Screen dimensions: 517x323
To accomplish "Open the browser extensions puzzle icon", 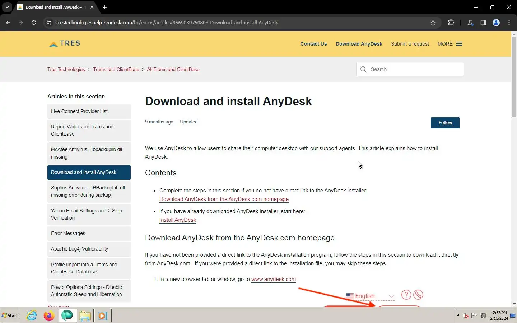I will 451,23.
